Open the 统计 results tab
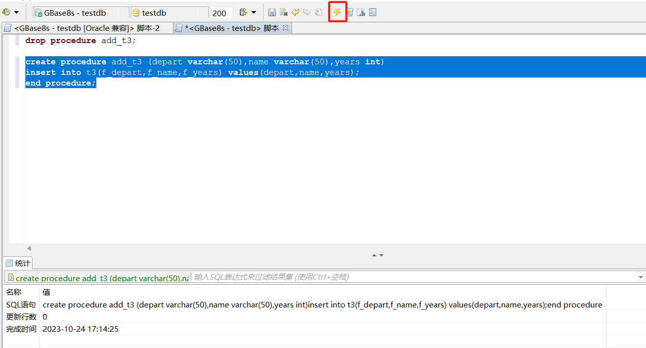The image size is (646, 348). (18, 263)
